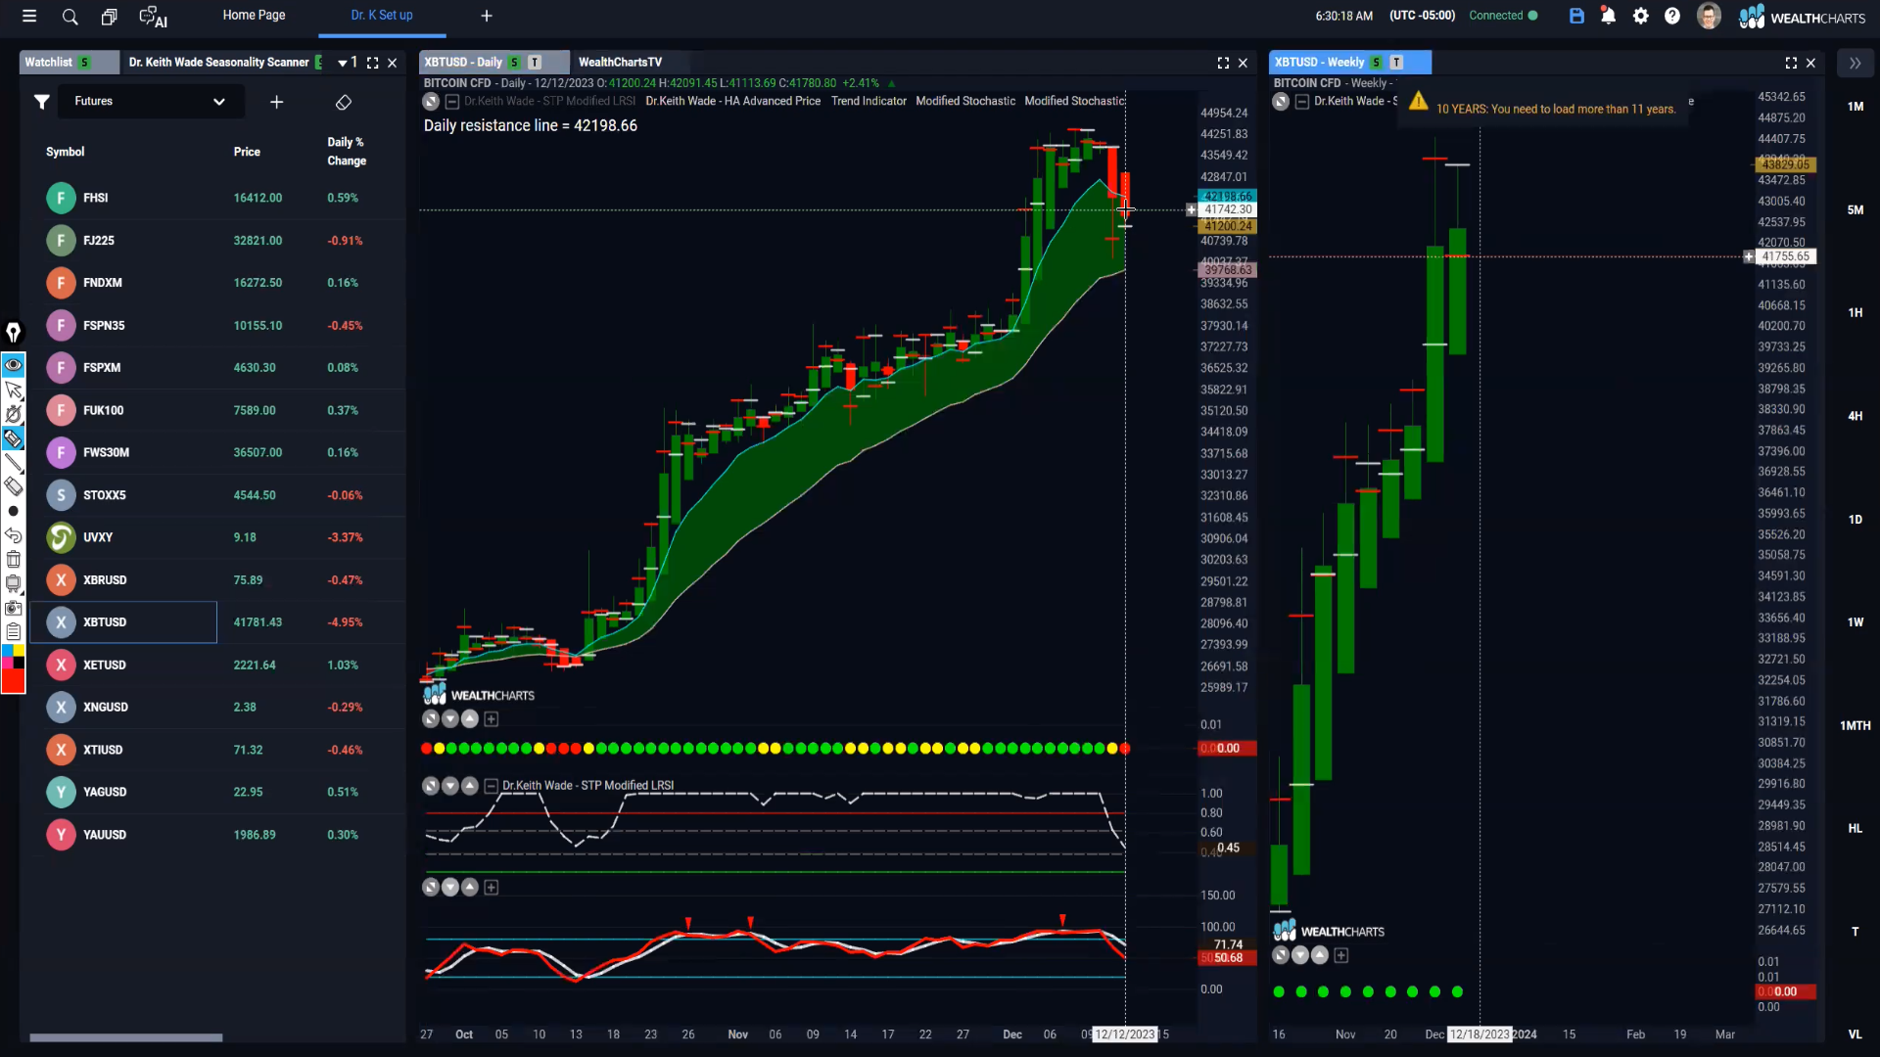Open settings gear in top bar

click(x=1641, y=16)
